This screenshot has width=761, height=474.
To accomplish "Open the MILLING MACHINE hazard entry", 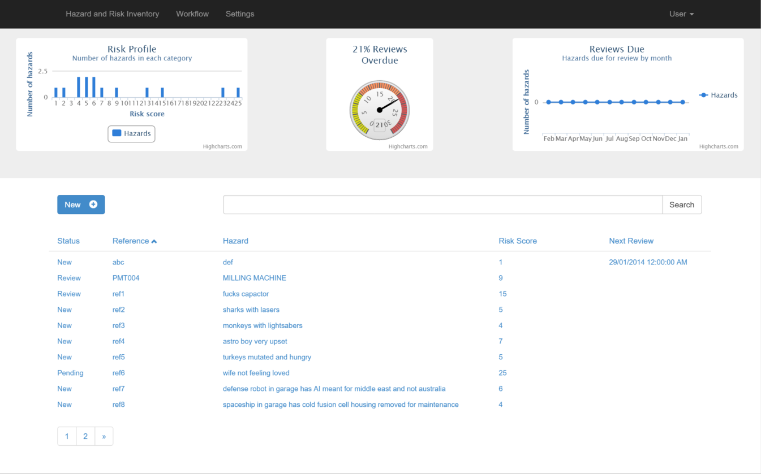I will click(x=254, y=278).
